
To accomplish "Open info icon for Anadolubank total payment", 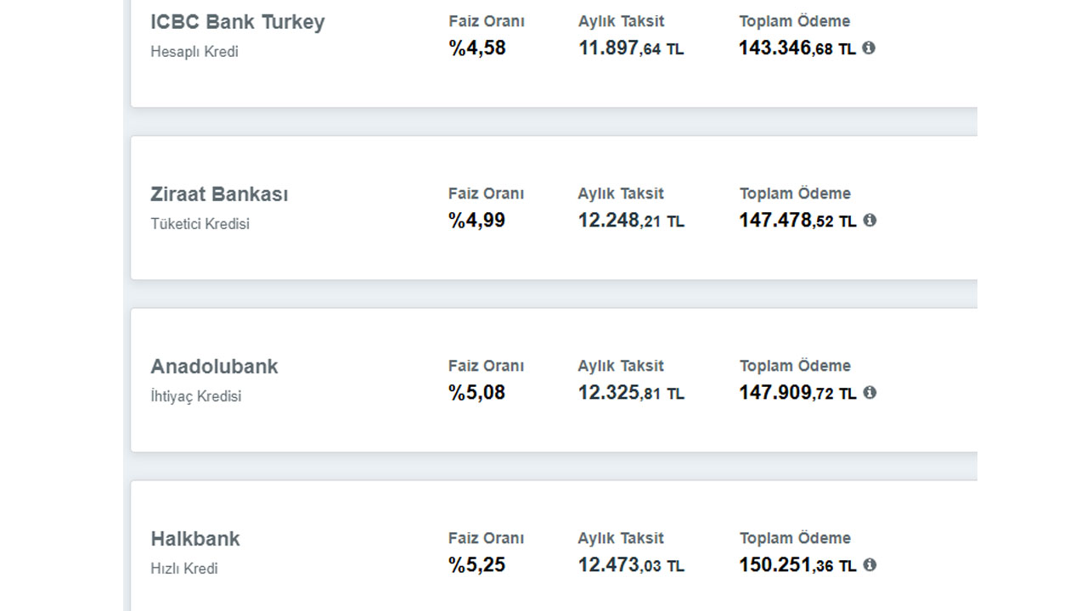I will [869, 392].
